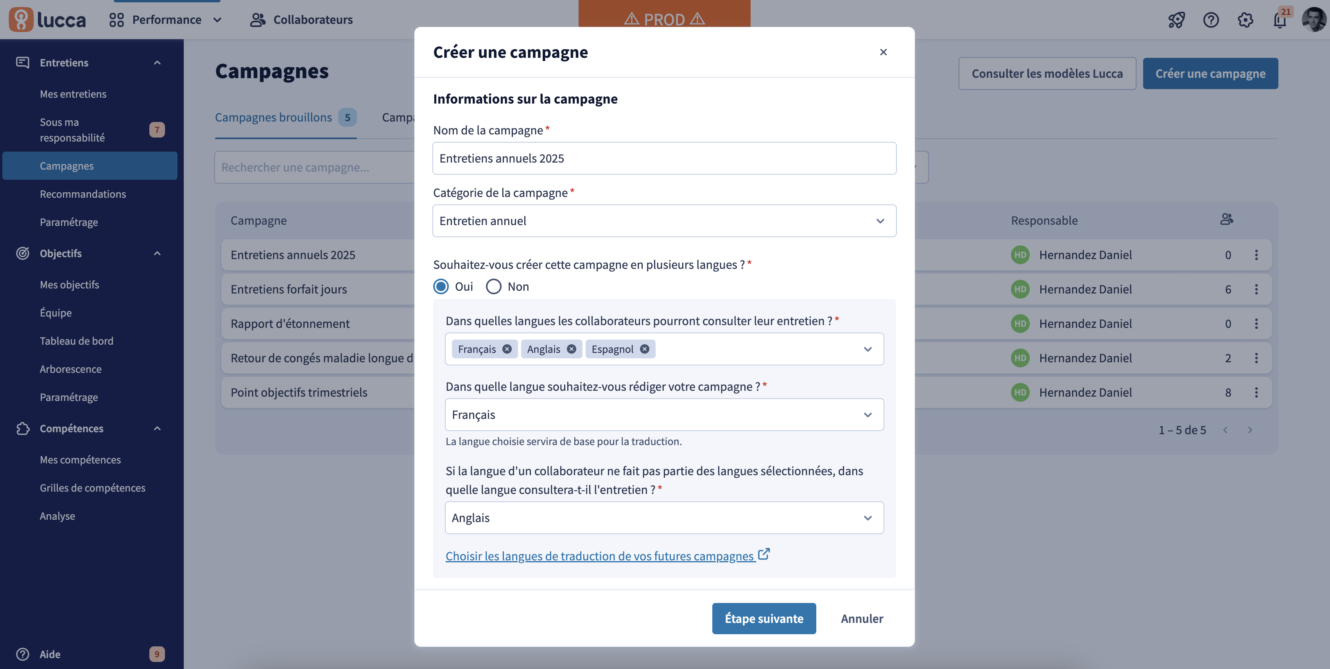Open the user profile avatar
Image resolution: width=1330 pixels, height=669 pixels.
click(1314, 20)
